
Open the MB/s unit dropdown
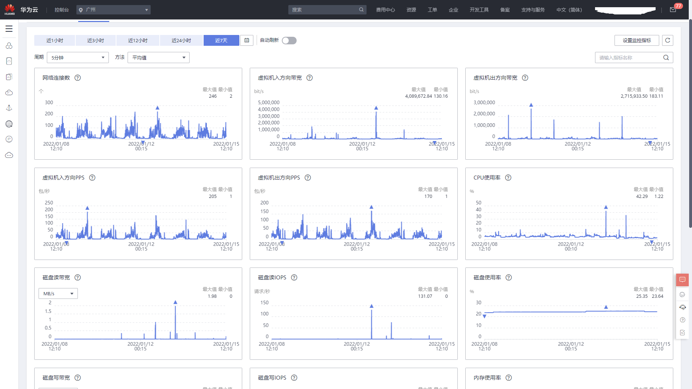58,294
